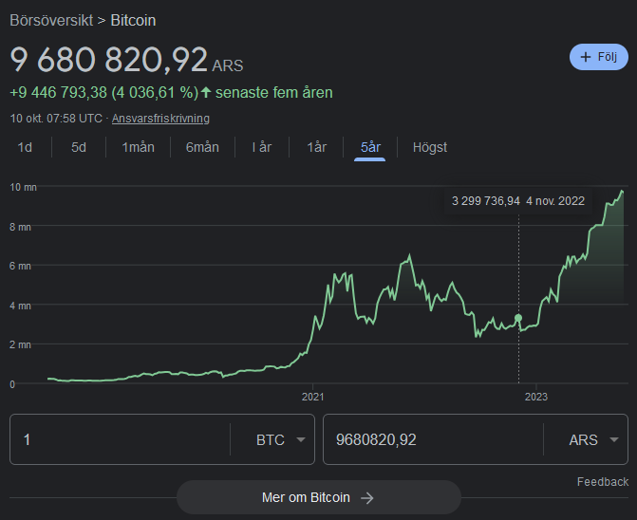Select the 5år time range tab
The height and width of the screenshot is (520, 637).
pos(370,147)
